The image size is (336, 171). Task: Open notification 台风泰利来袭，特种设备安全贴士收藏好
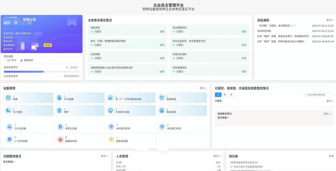tap(281, 41)
